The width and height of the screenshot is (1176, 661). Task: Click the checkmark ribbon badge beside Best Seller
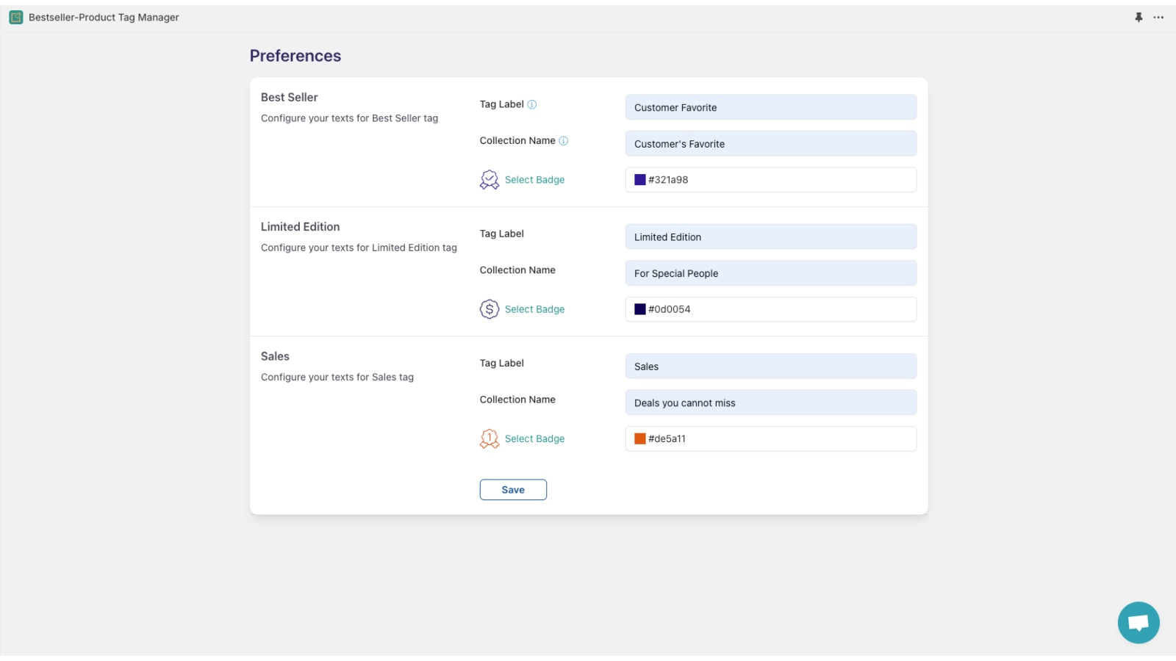pyautogui.click(x=489, y=179)
